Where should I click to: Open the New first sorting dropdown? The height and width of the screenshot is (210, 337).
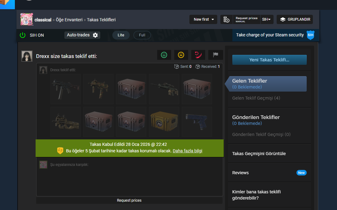203,19
